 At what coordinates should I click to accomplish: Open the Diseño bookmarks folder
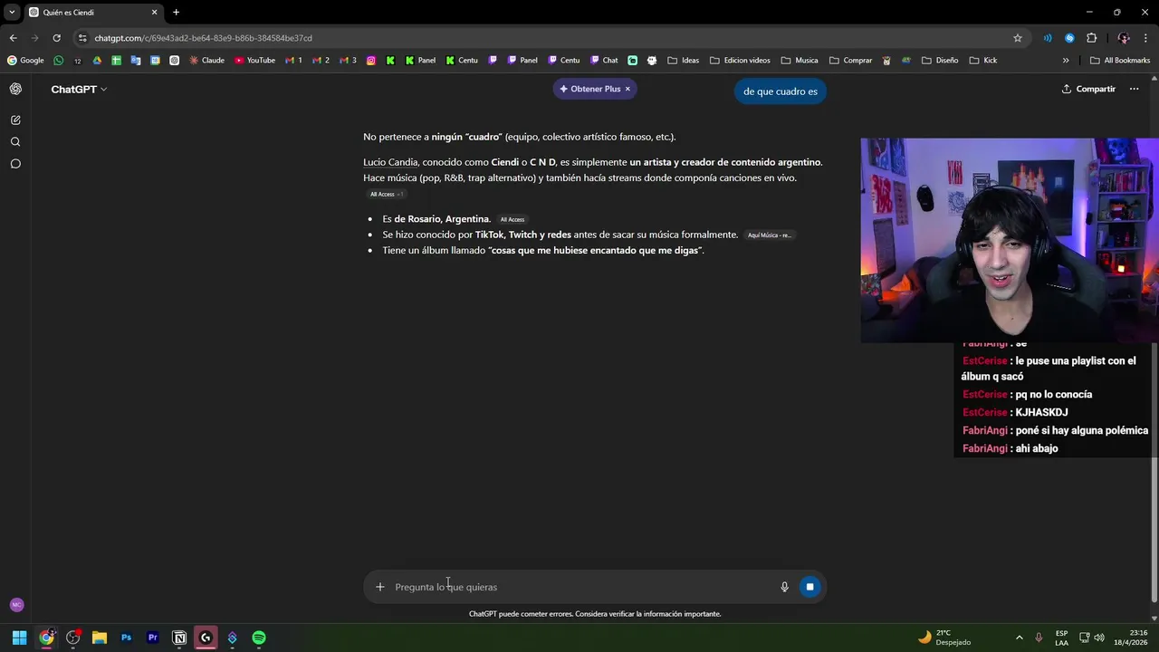point(940,61)
